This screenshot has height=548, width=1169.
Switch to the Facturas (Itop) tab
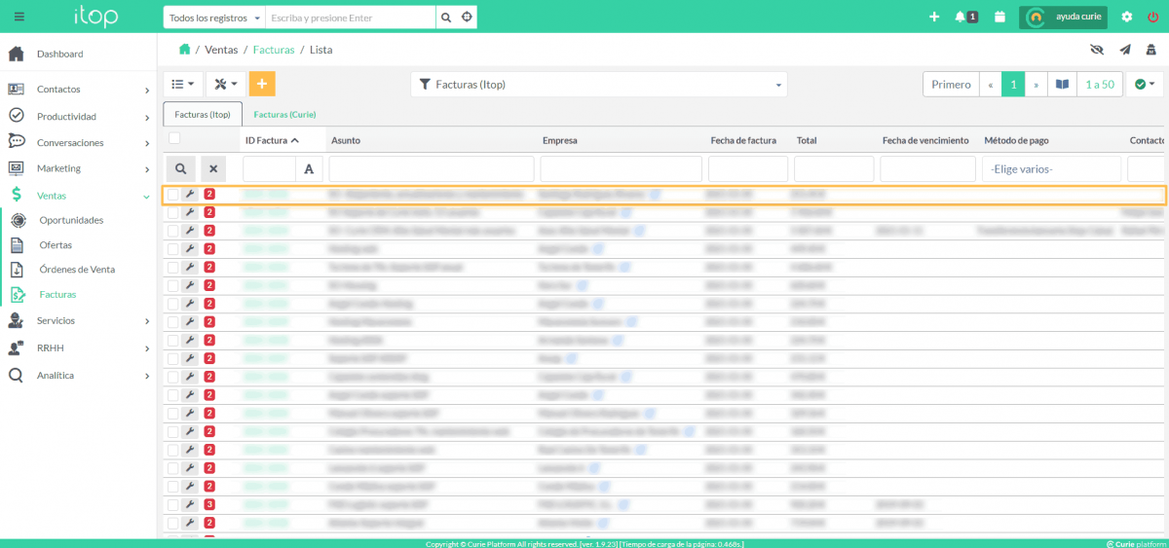pos(203,114)
